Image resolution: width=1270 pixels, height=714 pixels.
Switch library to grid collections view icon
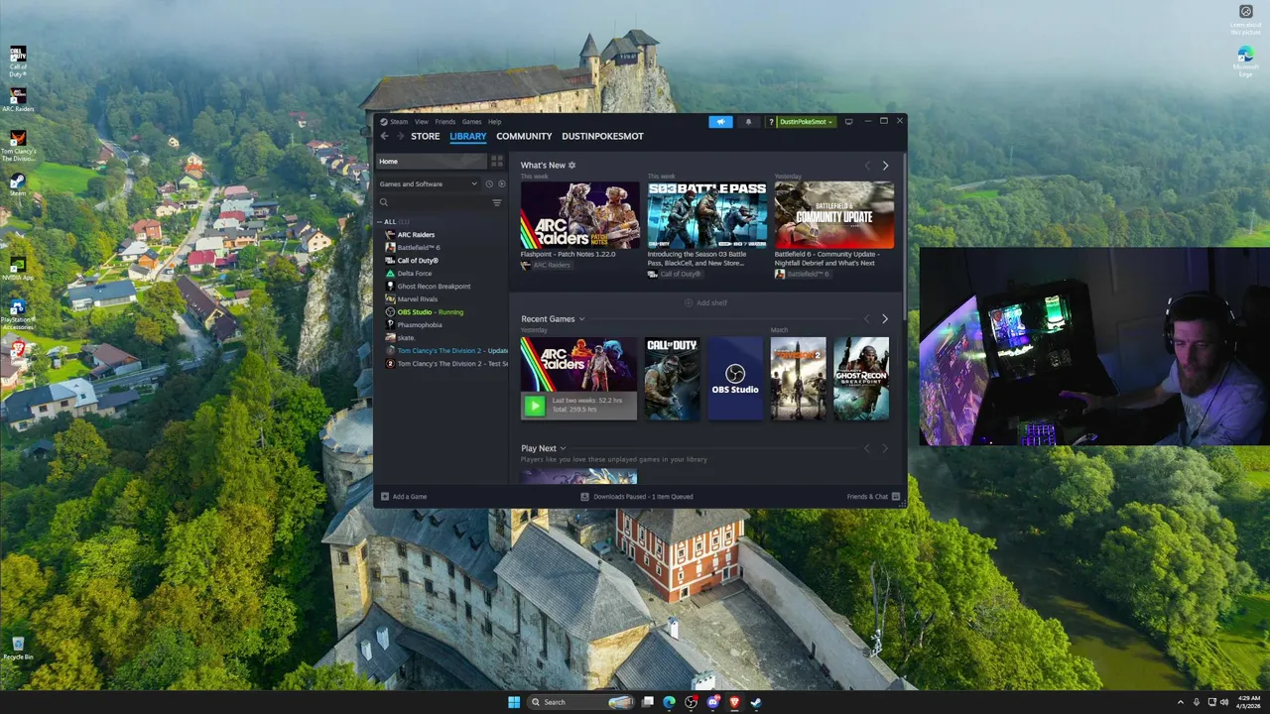pyautogui.click(x=497, y=162)
